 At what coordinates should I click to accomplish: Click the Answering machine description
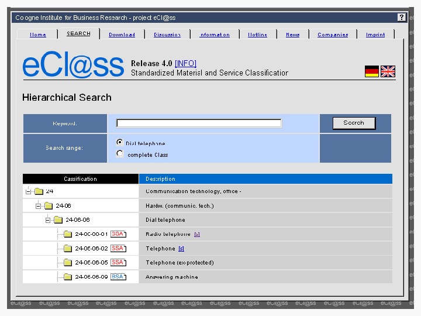[x=172, y=277]
